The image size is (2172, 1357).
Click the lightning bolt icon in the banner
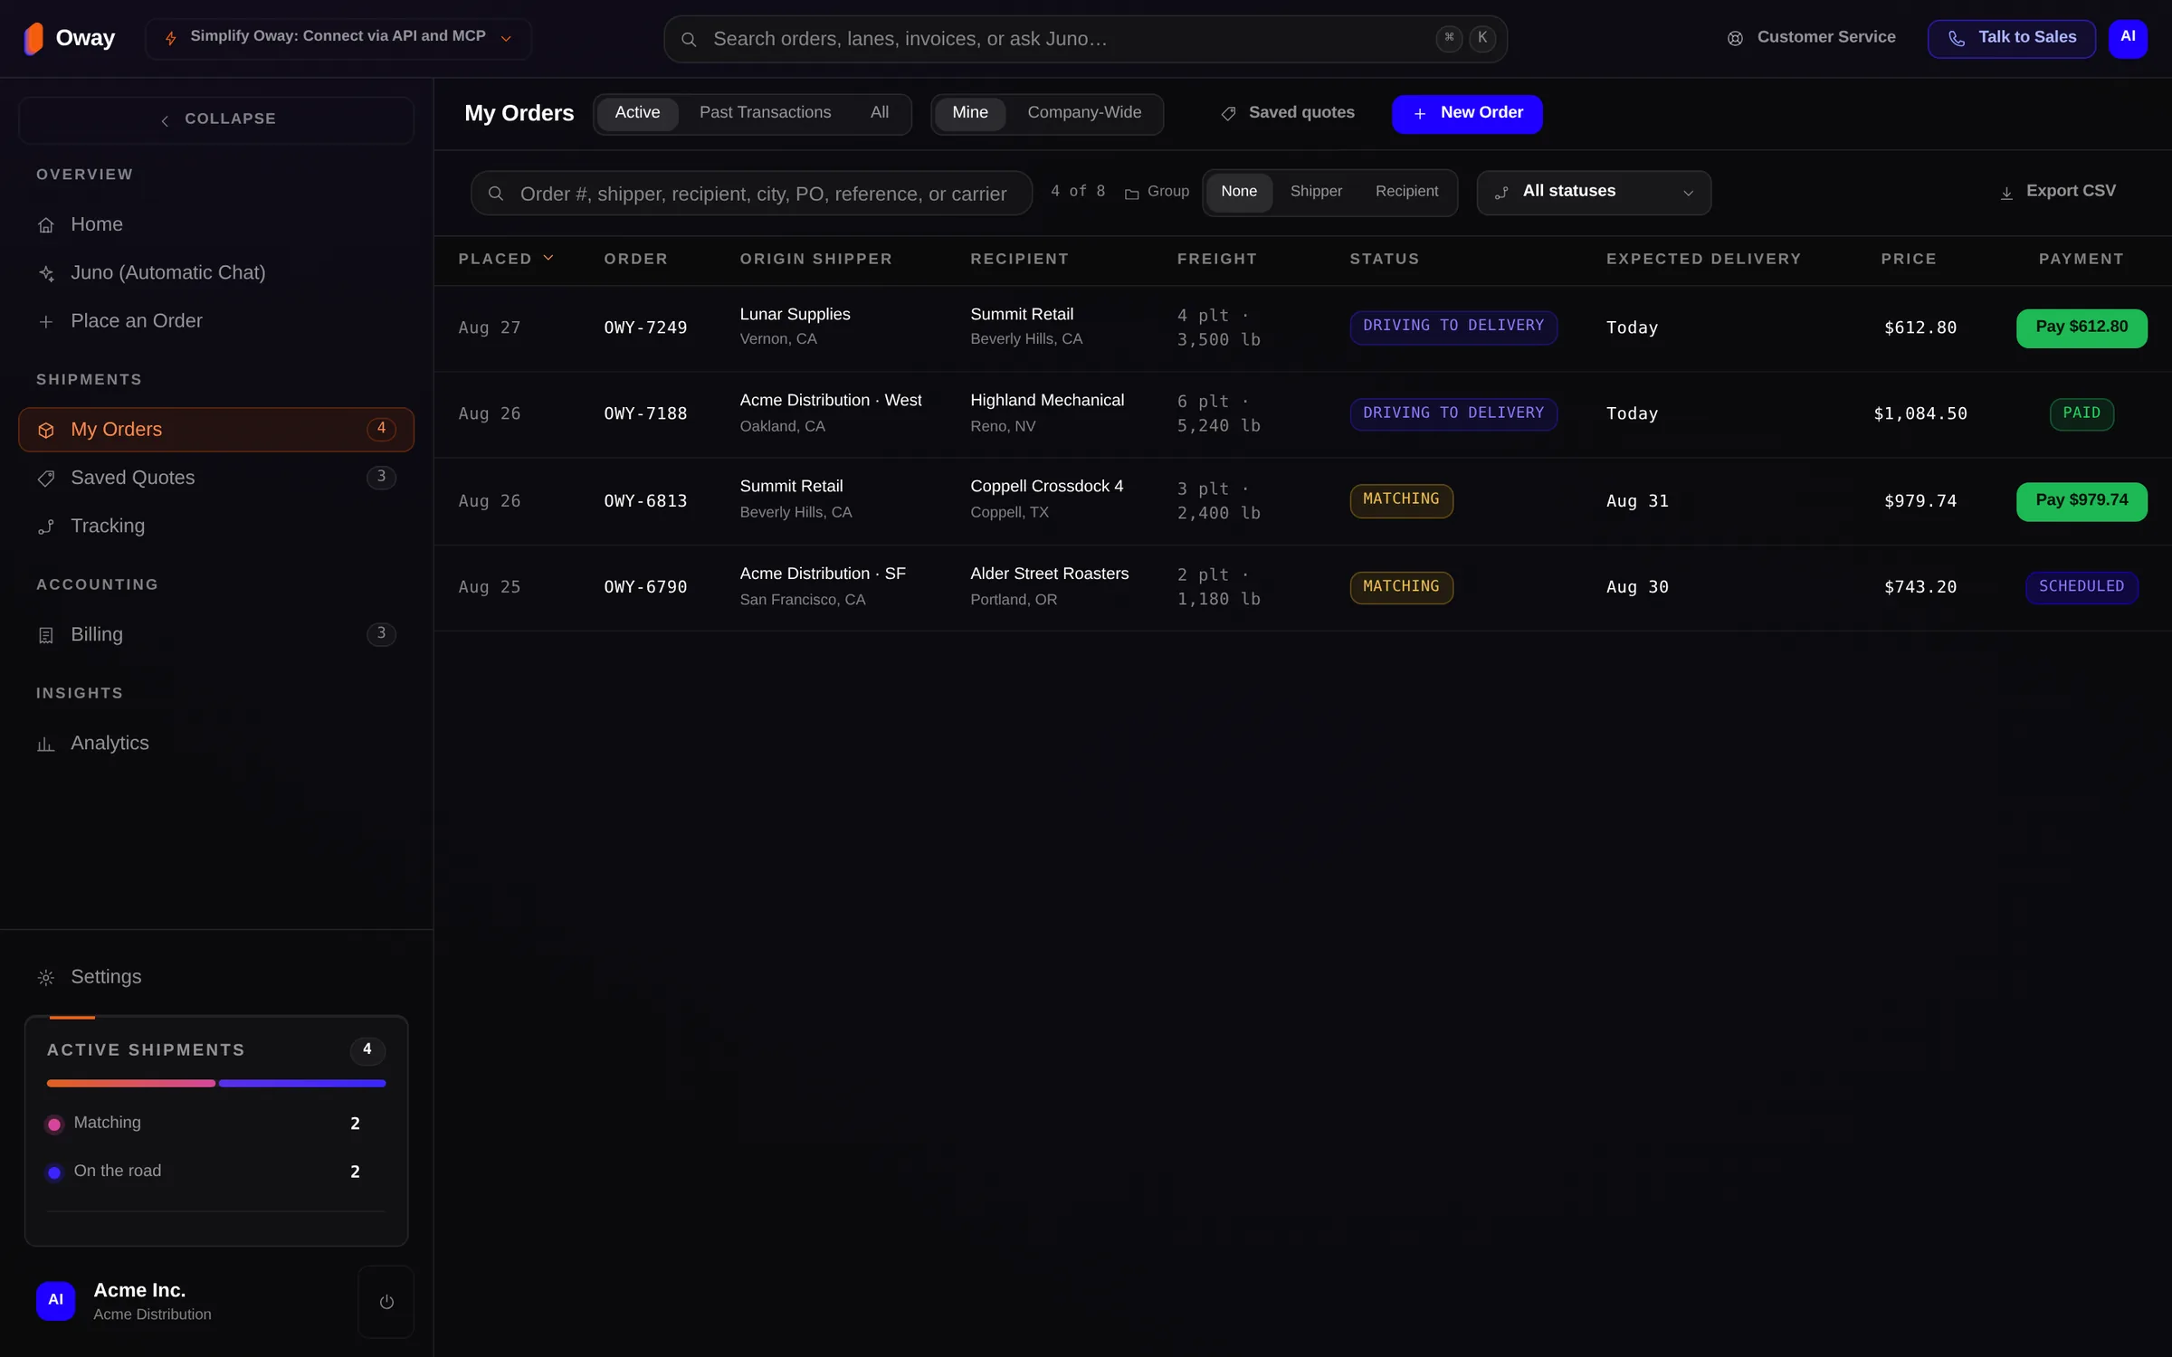pos(170,38)
